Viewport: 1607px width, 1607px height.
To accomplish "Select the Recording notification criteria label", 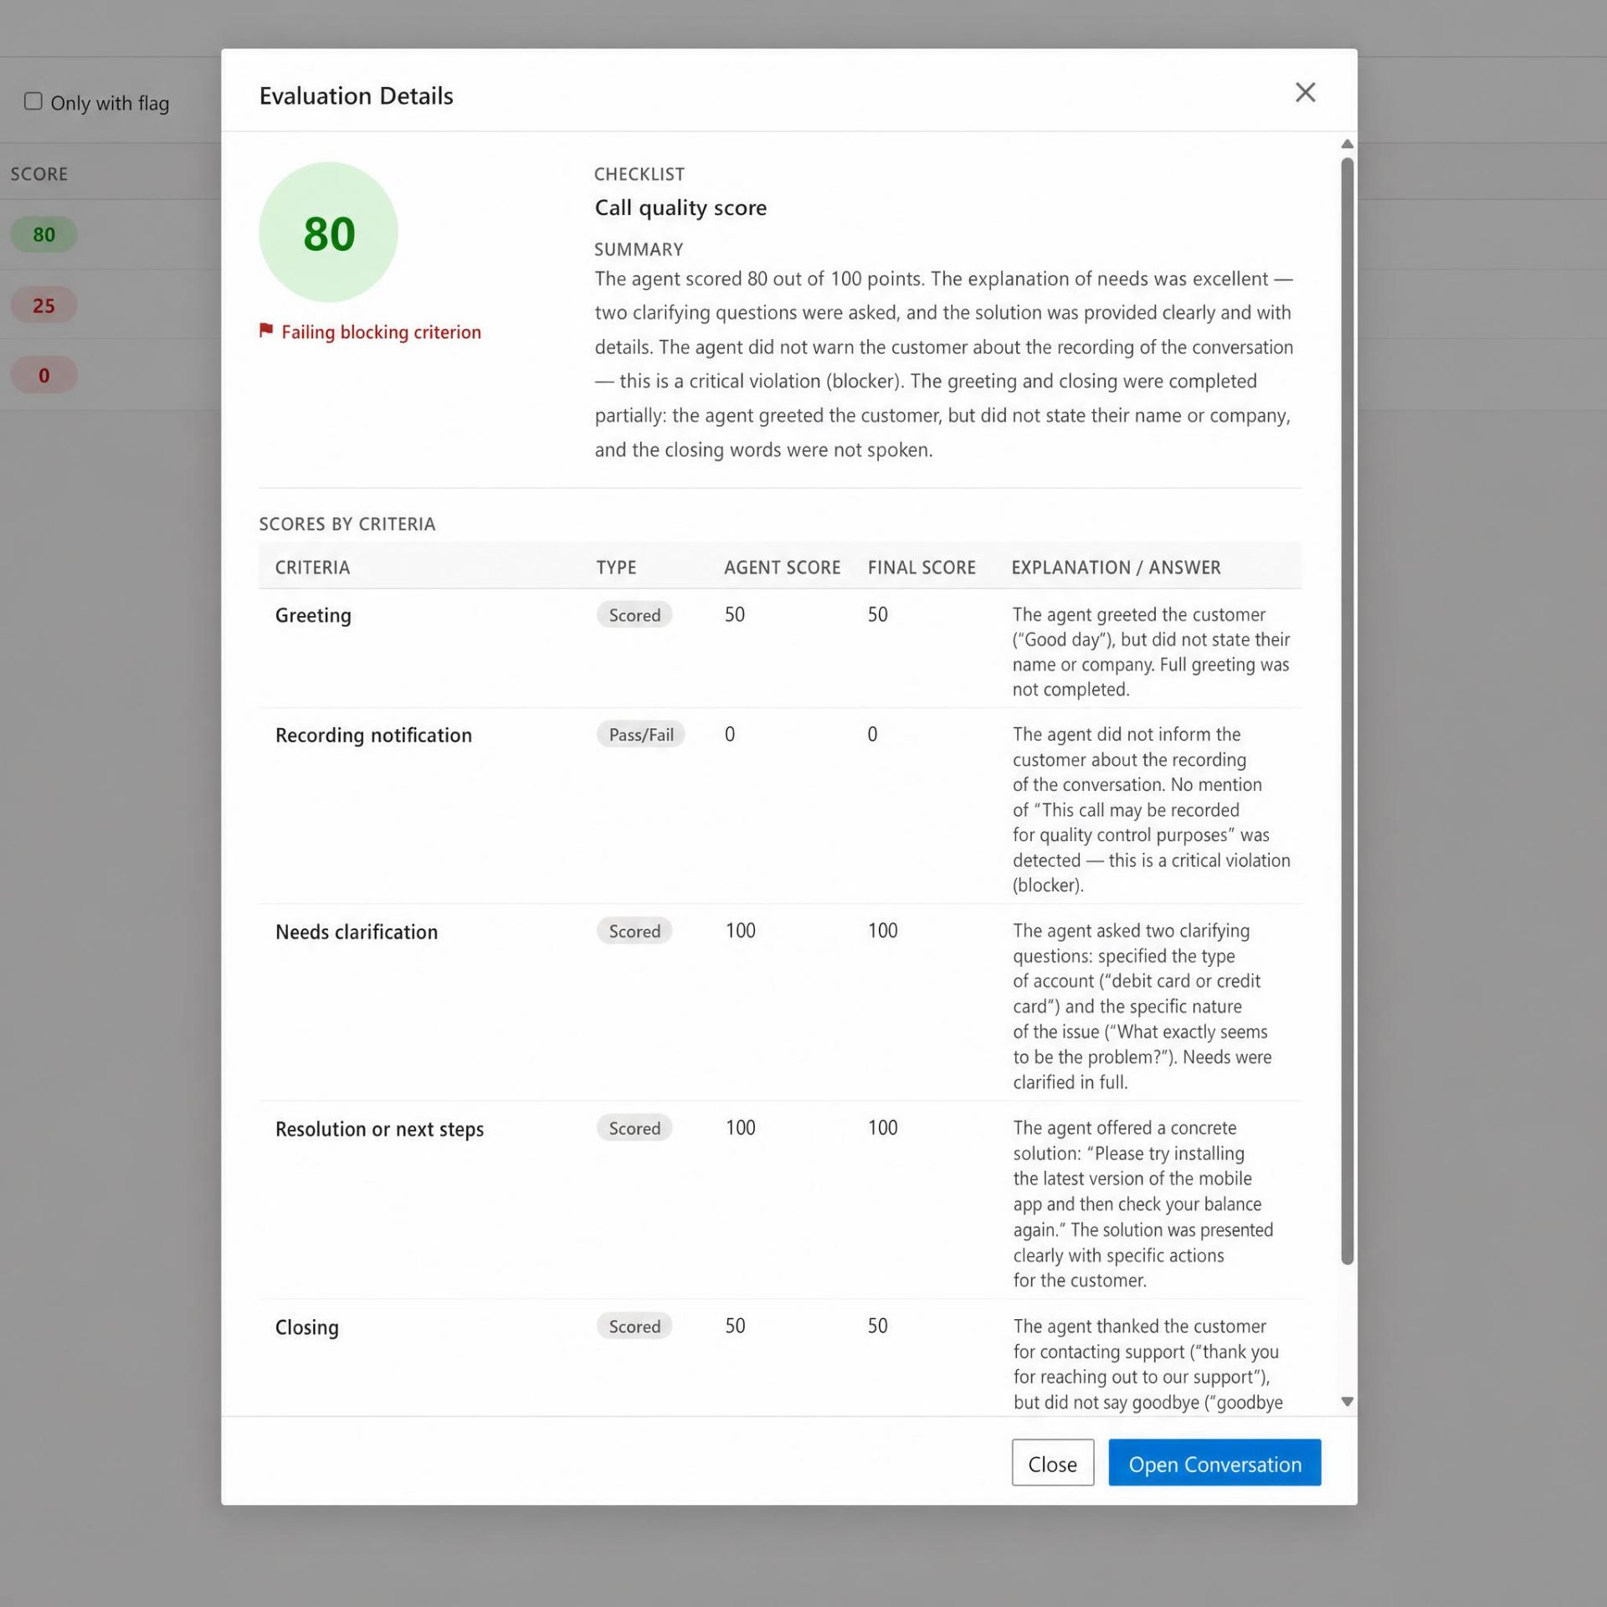I will (x=373, y=735).
